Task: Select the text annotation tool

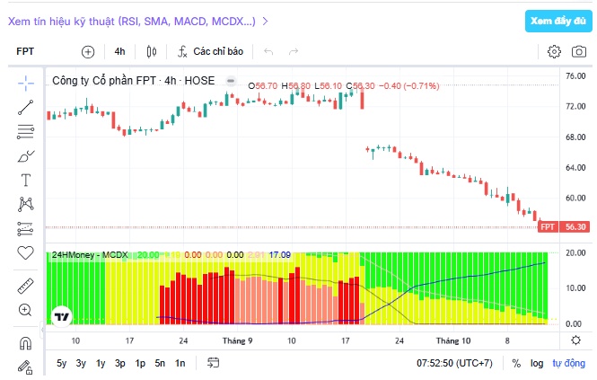Action: pos(25,180)
